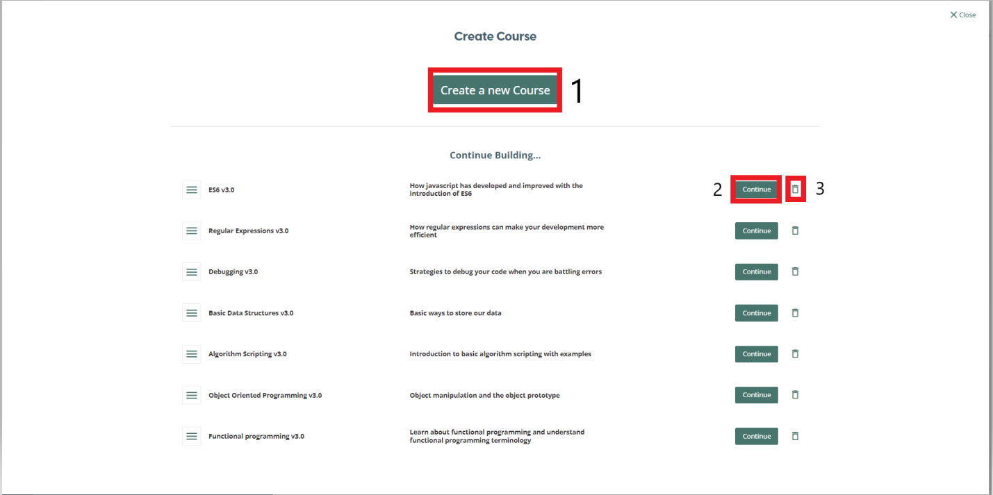Continue the Regular Expressions v3.0 course
Image resolution: width=993 pixels, height=495 pixels.
[x=756, y=230]
